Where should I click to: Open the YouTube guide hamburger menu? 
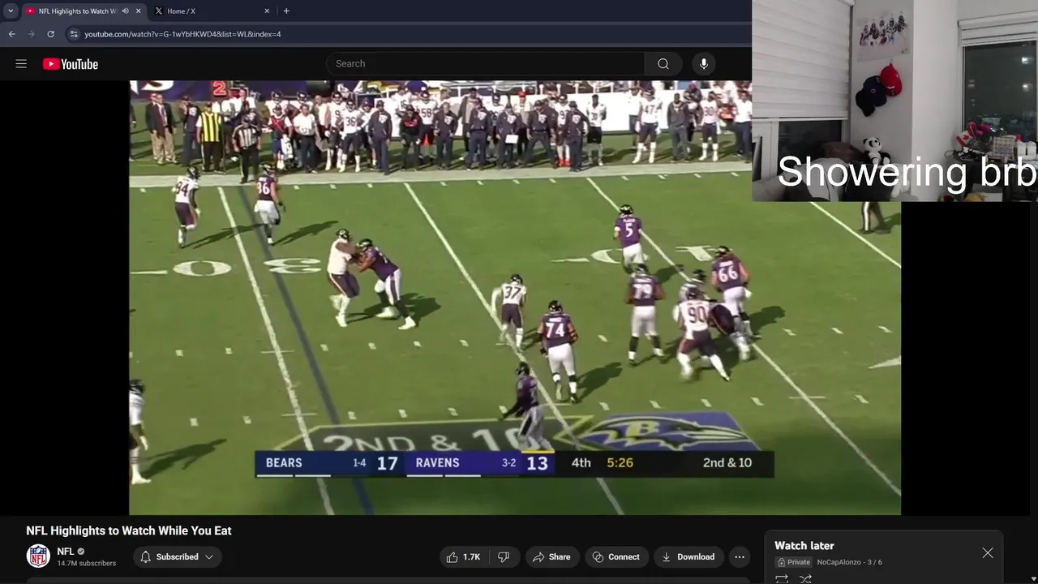[x=21, y=64]
